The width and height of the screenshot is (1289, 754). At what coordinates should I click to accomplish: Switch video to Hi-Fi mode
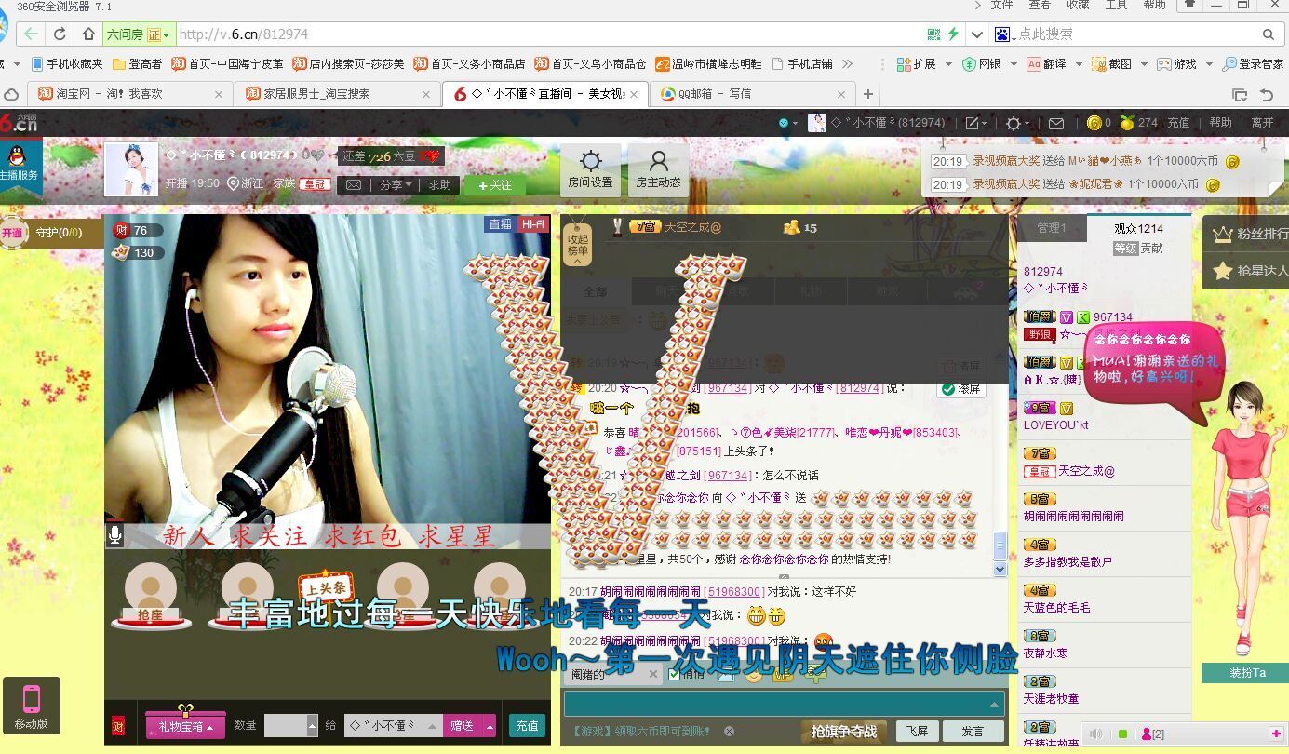click(532, 224)
